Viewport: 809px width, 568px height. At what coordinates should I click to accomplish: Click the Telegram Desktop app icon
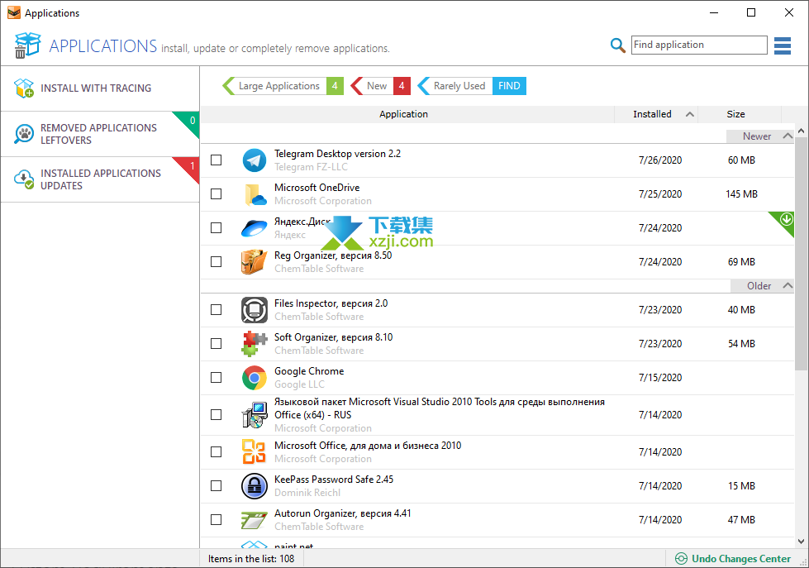click(255, 160)
